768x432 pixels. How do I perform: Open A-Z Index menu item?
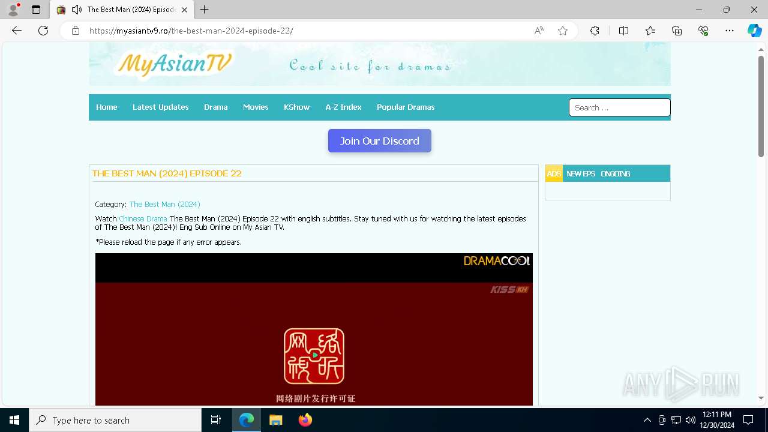343,107
